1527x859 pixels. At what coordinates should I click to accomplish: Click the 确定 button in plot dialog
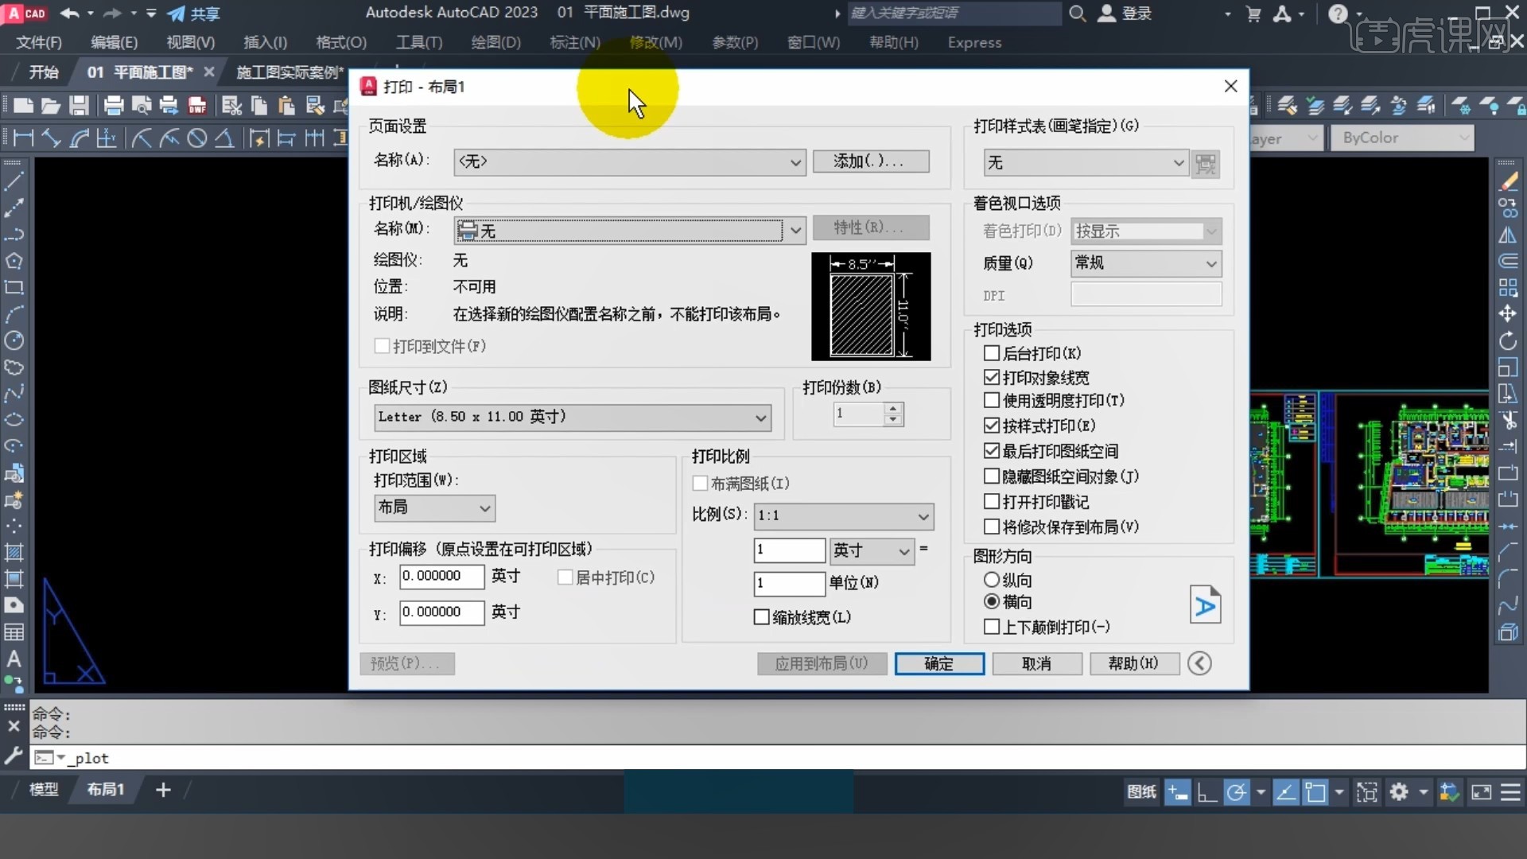(x=939, y=663)
